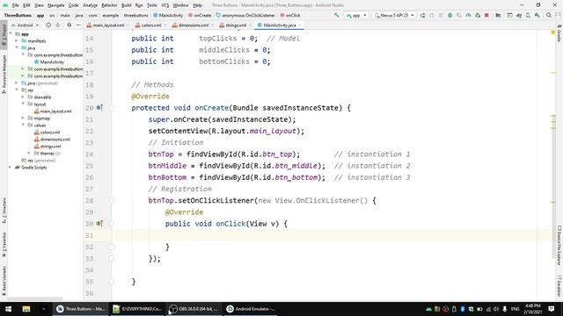Fold the anonymous listener at line 28

pos(112,201)
